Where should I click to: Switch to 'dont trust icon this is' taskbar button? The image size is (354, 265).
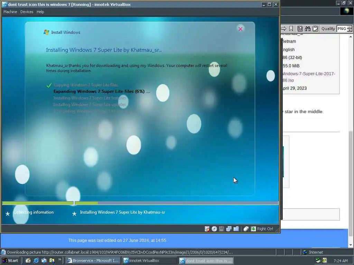click(206, 261)
